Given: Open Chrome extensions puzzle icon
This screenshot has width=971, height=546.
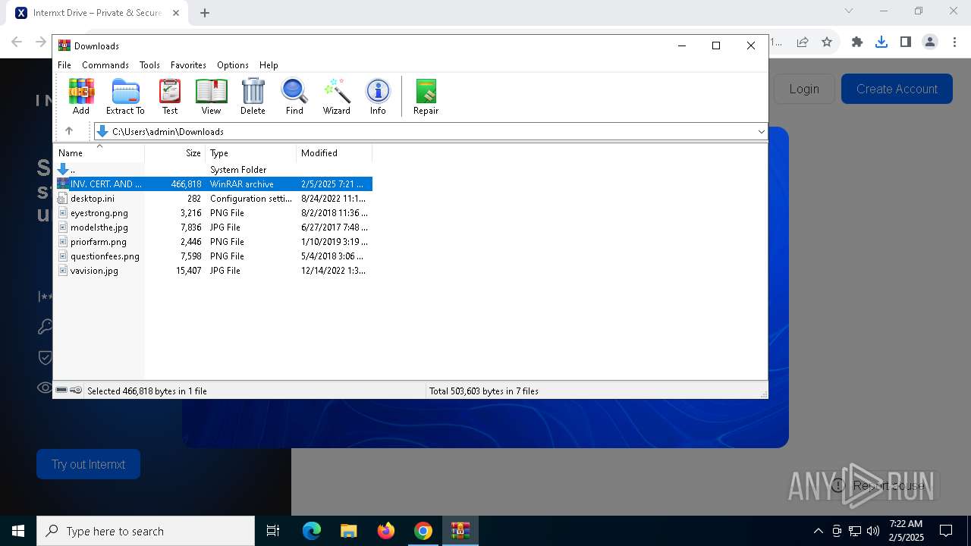Looking at the screenshot, I should 857,42.
